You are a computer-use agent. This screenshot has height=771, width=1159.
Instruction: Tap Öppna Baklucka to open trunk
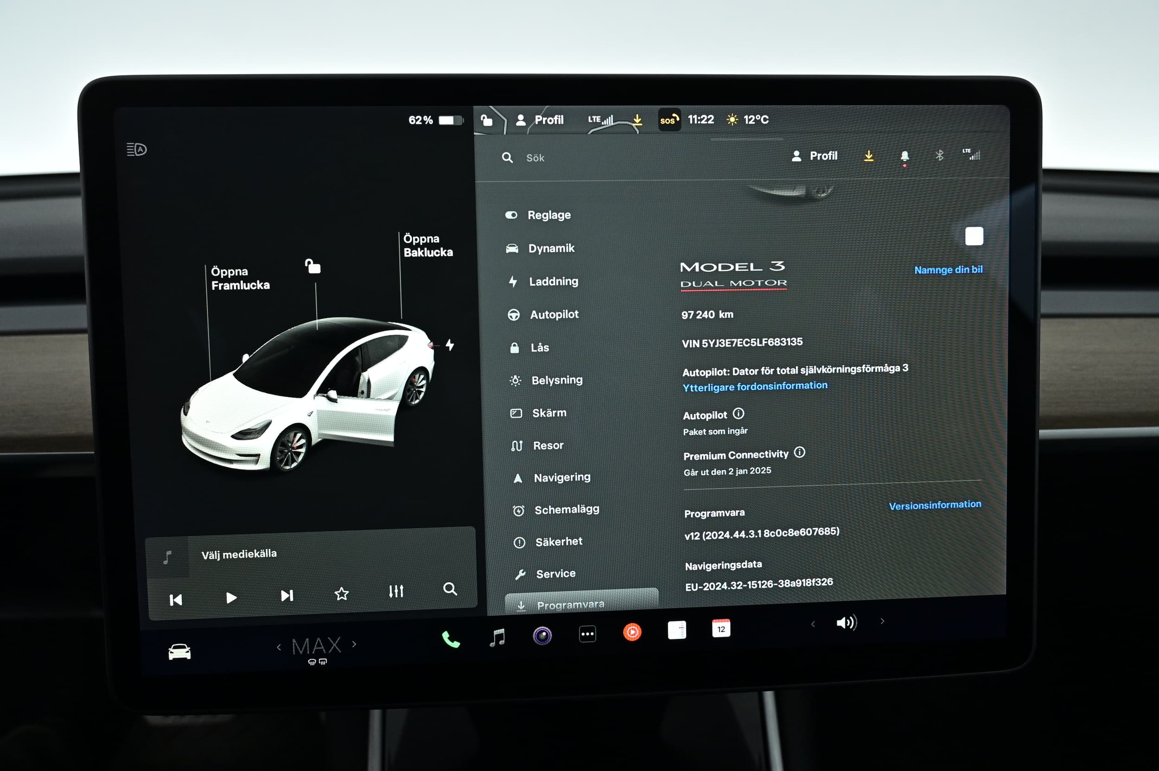pyautogui.click(x=428, y=245)
